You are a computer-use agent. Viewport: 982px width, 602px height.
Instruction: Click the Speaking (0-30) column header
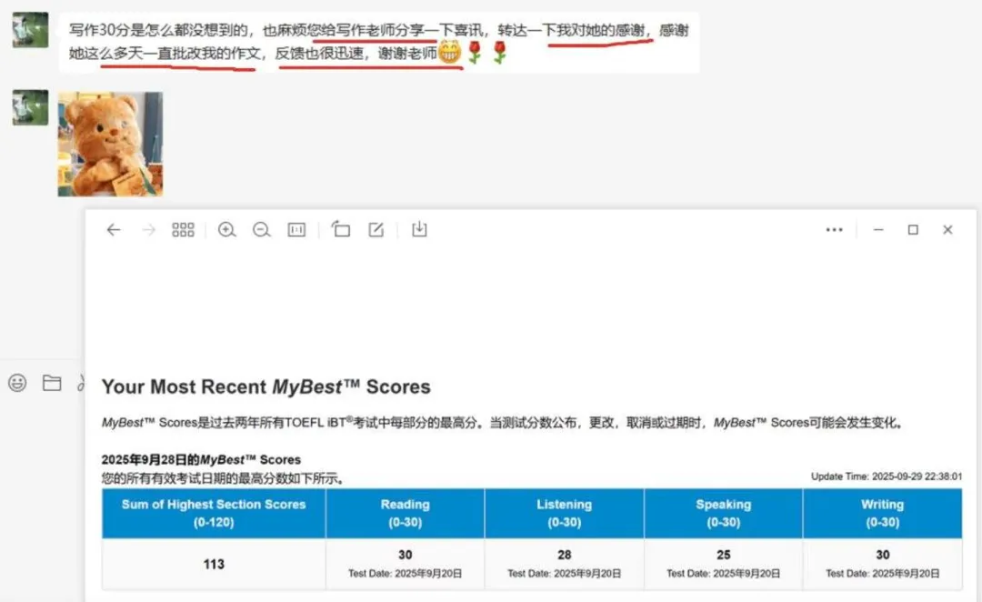click(x=724, y=513)
